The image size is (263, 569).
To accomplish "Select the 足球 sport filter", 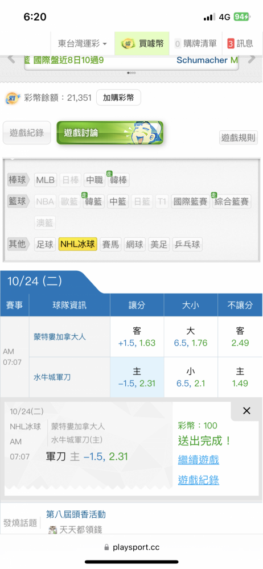I will [x=45, y=245].
